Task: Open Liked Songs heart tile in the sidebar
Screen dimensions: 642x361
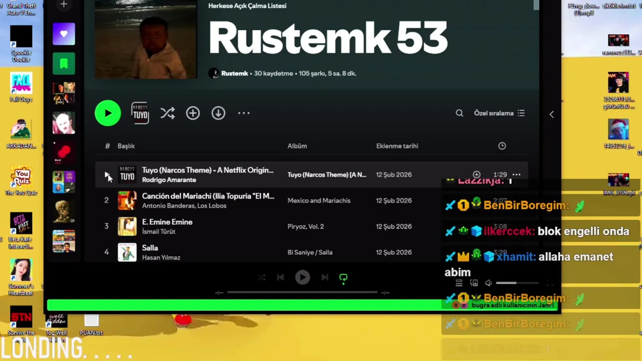Action: [64, 34]
